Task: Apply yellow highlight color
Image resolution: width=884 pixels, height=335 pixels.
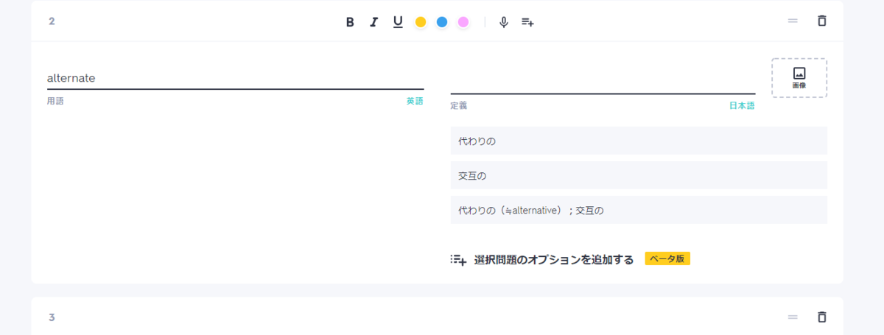Action: (x=421, y=22)
